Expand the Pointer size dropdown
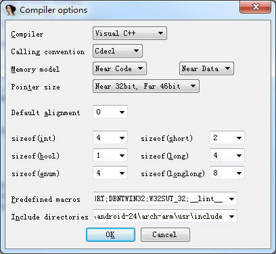Image resolution: width=276 pixels, height=254 pixels. point(146,86)
